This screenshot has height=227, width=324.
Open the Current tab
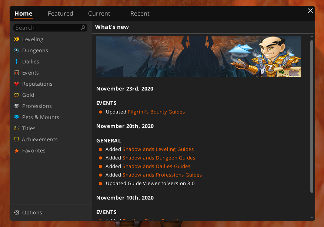coord(99,13)
